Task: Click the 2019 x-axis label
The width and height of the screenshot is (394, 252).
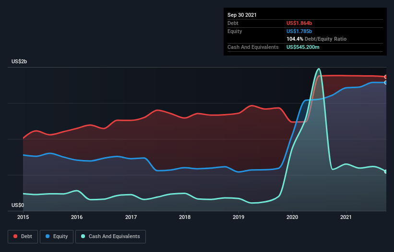Action: click(239, 217)
